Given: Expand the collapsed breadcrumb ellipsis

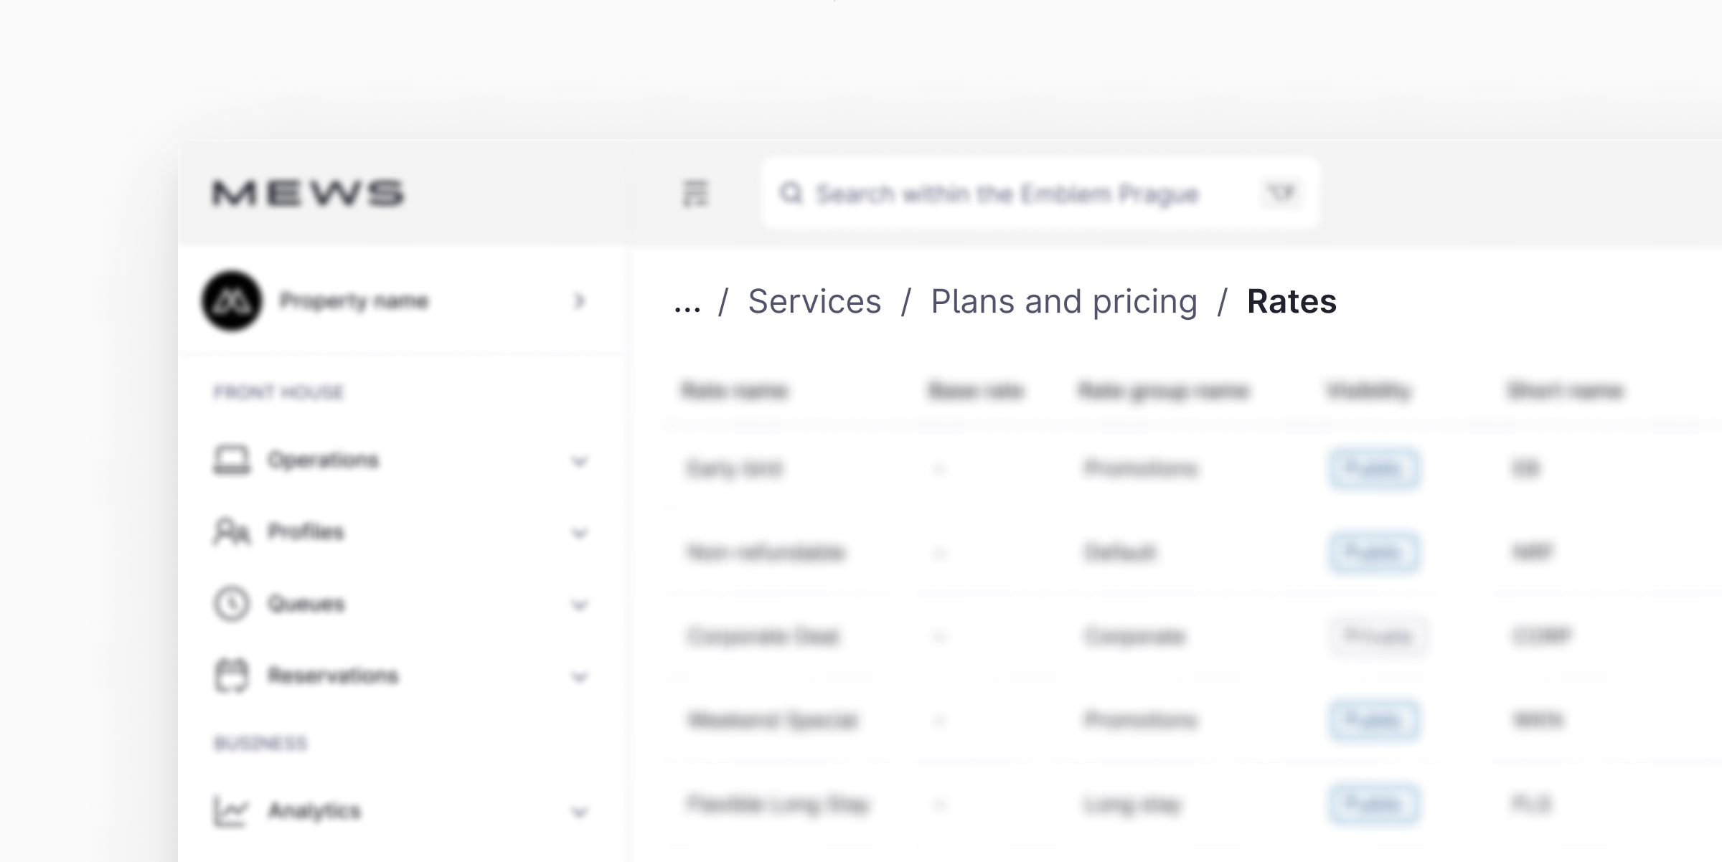Looking at the screenshot, I should coord(687,304).
